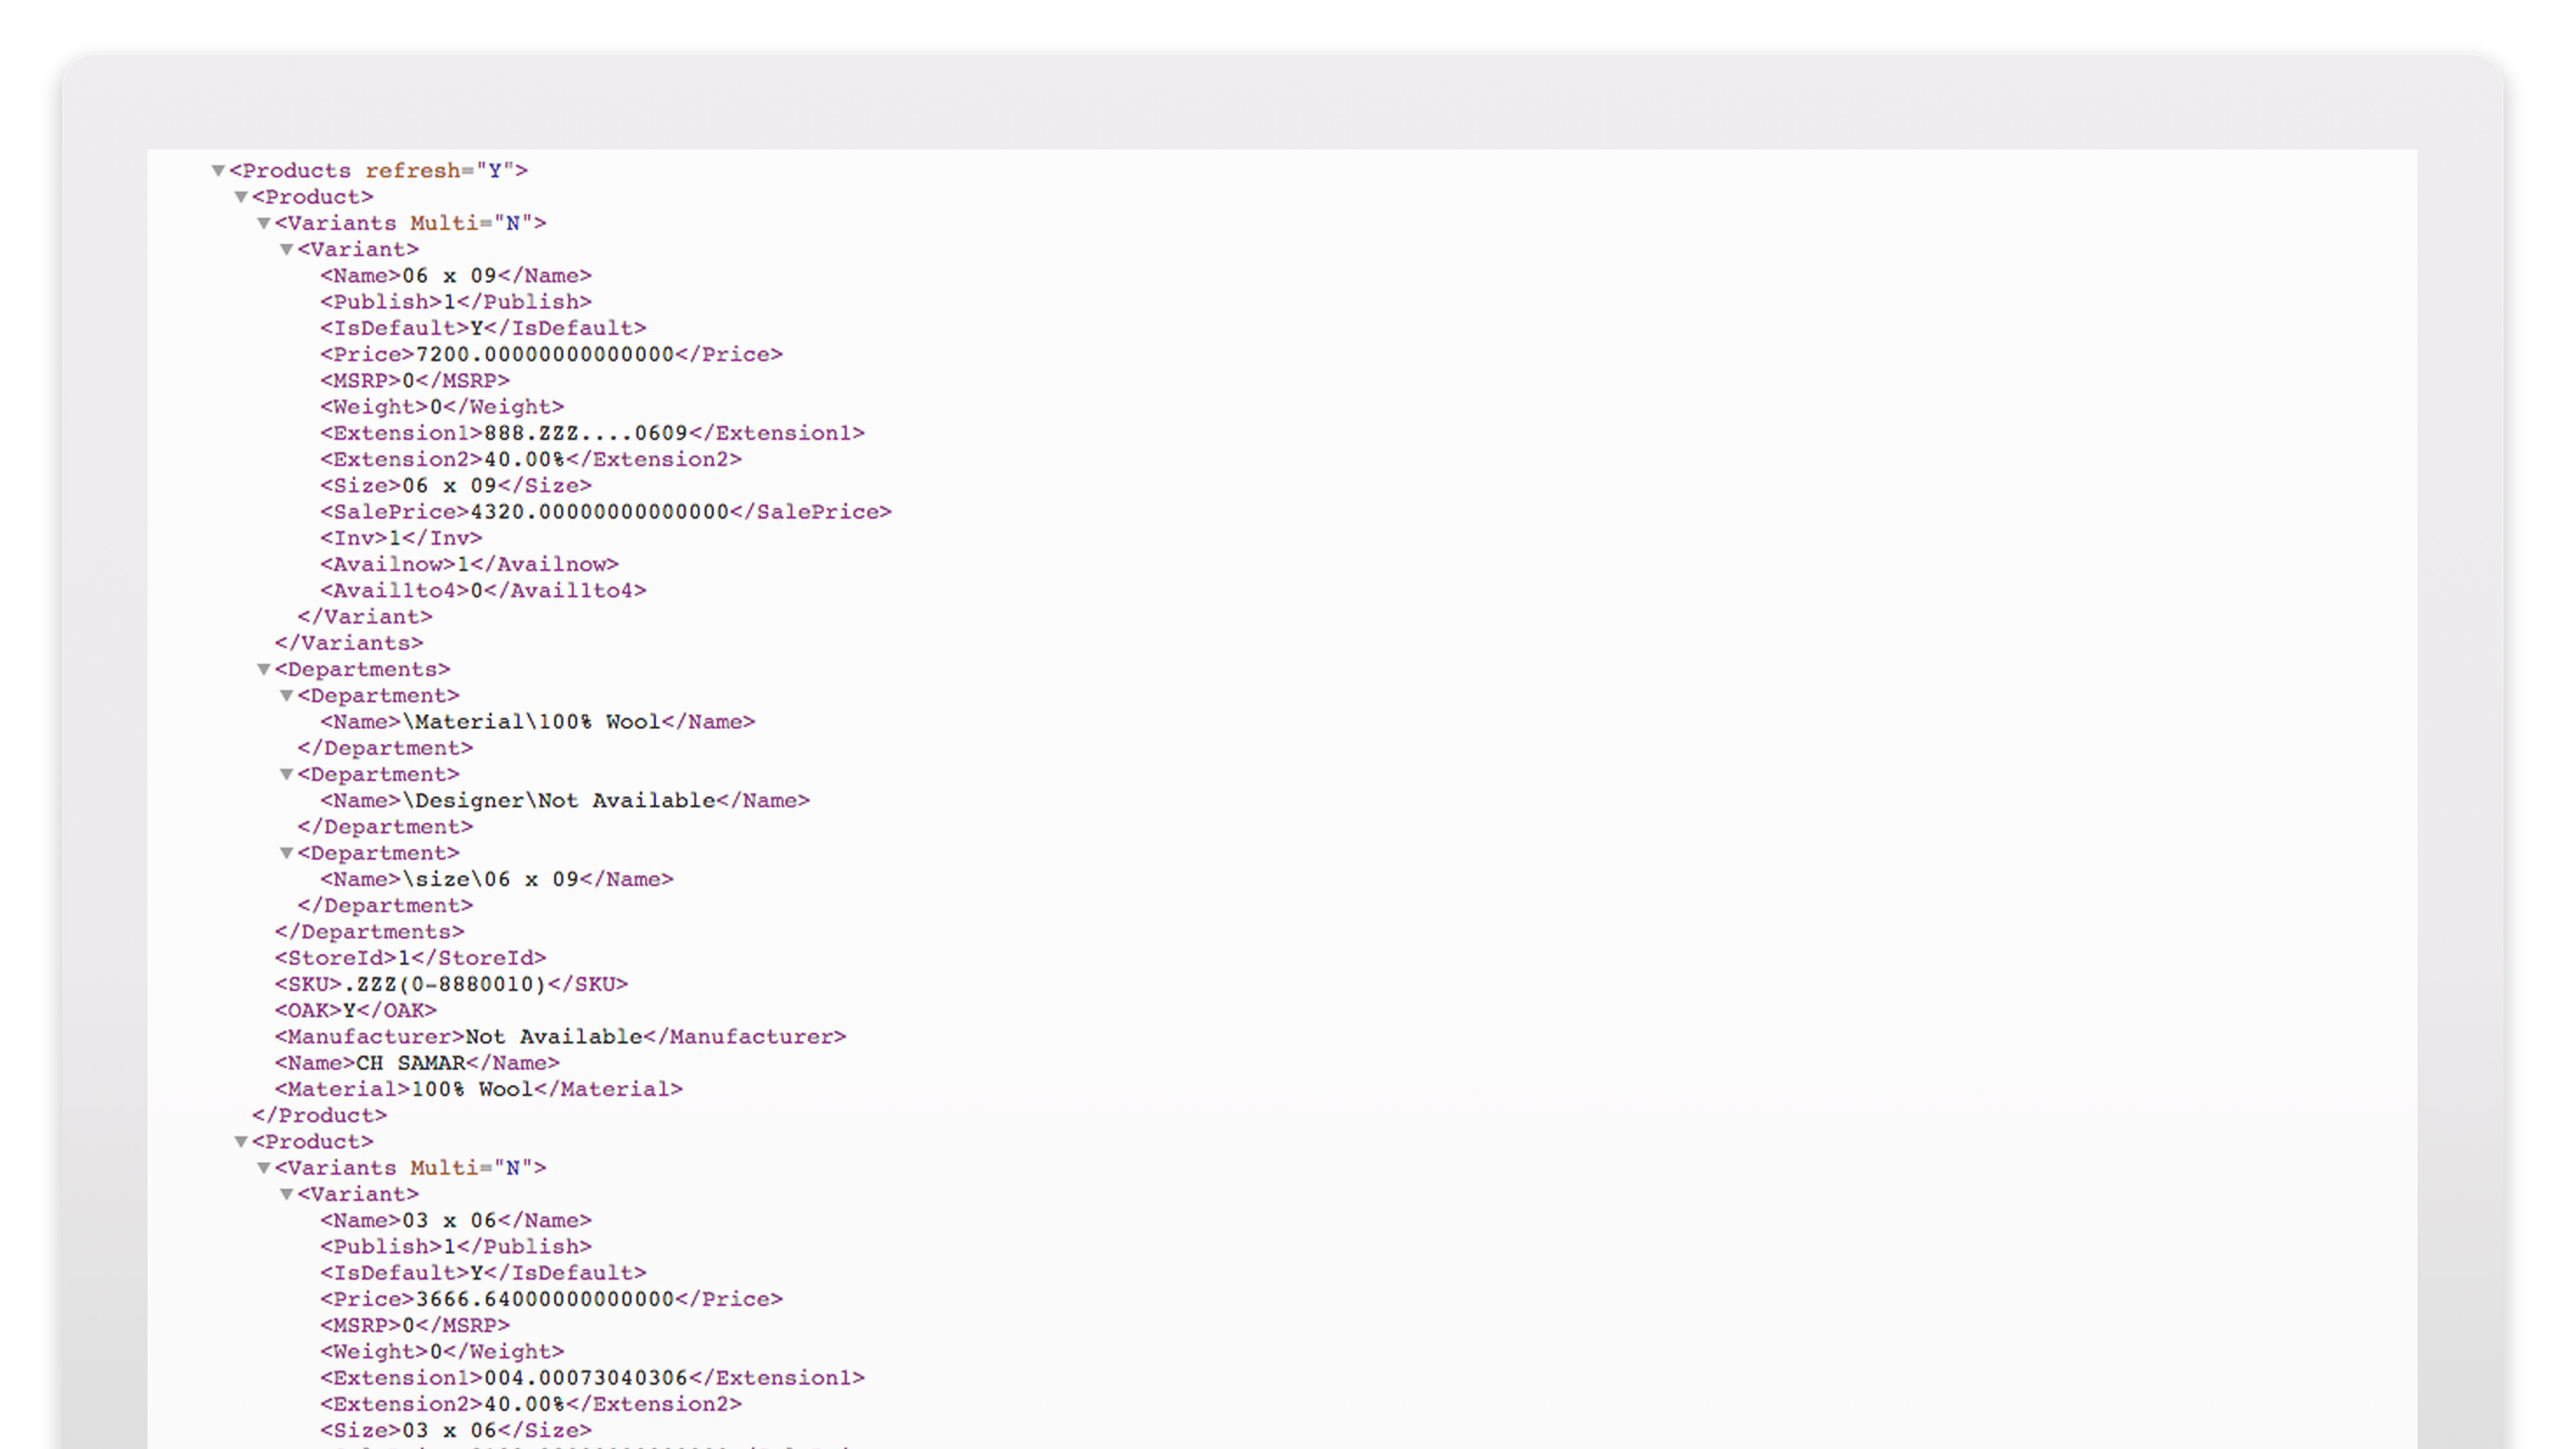Collapse first Variants Multi="N" node
This screenshot has height=1449, width=2576.
coord(264,223)
